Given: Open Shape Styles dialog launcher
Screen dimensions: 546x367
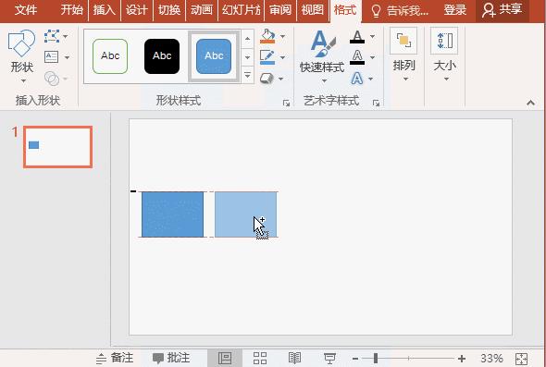Looking at the screenshot, I should click(x=286, y=103).
